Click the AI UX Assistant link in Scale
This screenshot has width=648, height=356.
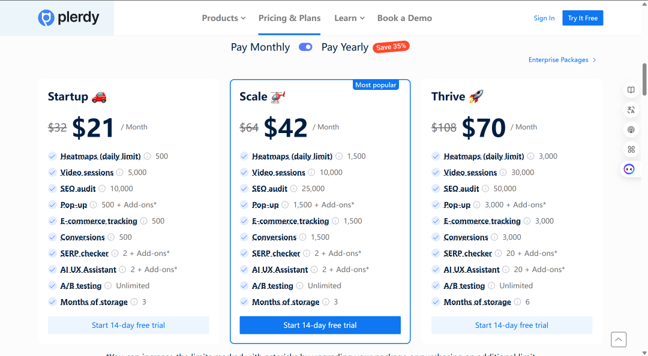coord(280,269)
